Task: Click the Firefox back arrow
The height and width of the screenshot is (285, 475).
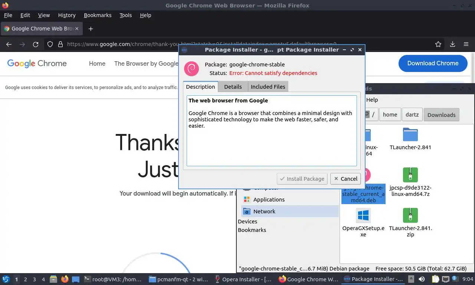Action: (x=9, y=44)
